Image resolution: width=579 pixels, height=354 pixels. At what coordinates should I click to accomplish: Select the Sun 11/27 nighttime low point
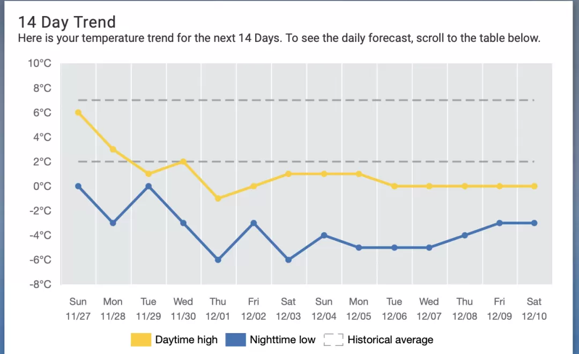point(78,186)
